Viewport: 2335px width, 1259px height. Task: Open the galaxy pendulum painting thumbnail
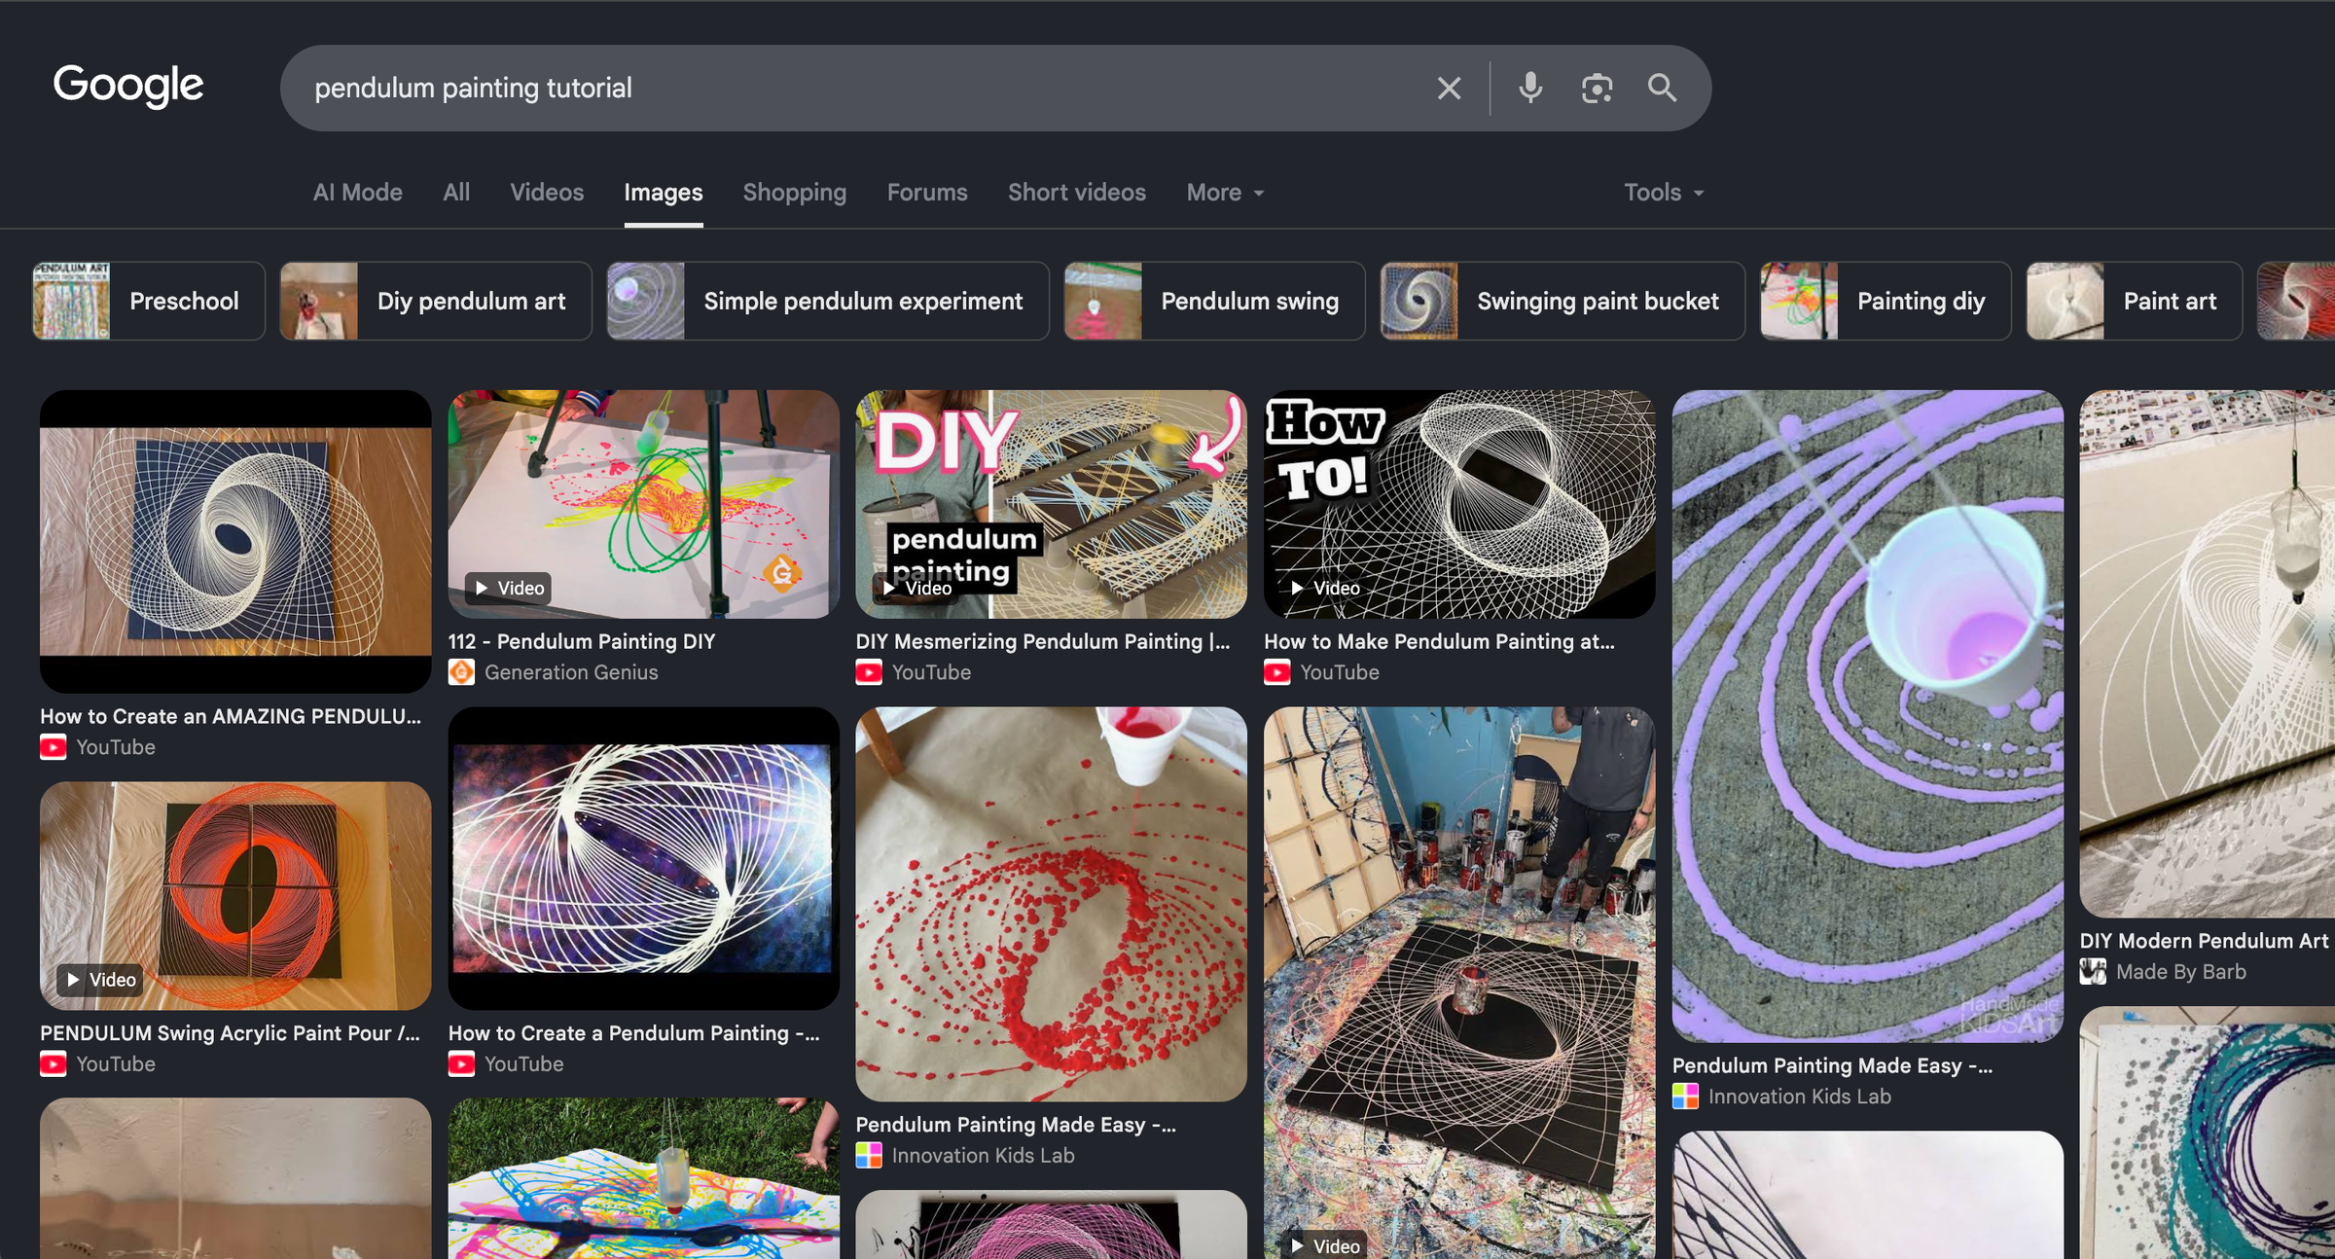643,858
